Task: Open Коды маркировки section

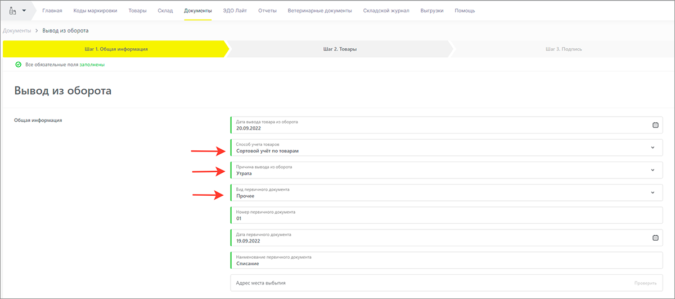Action: (x=95, y=11)
